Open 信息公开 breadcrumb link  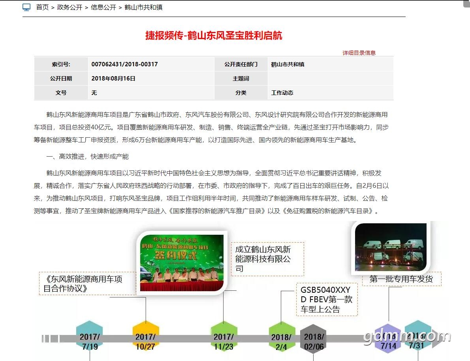[x=103, y=7]
